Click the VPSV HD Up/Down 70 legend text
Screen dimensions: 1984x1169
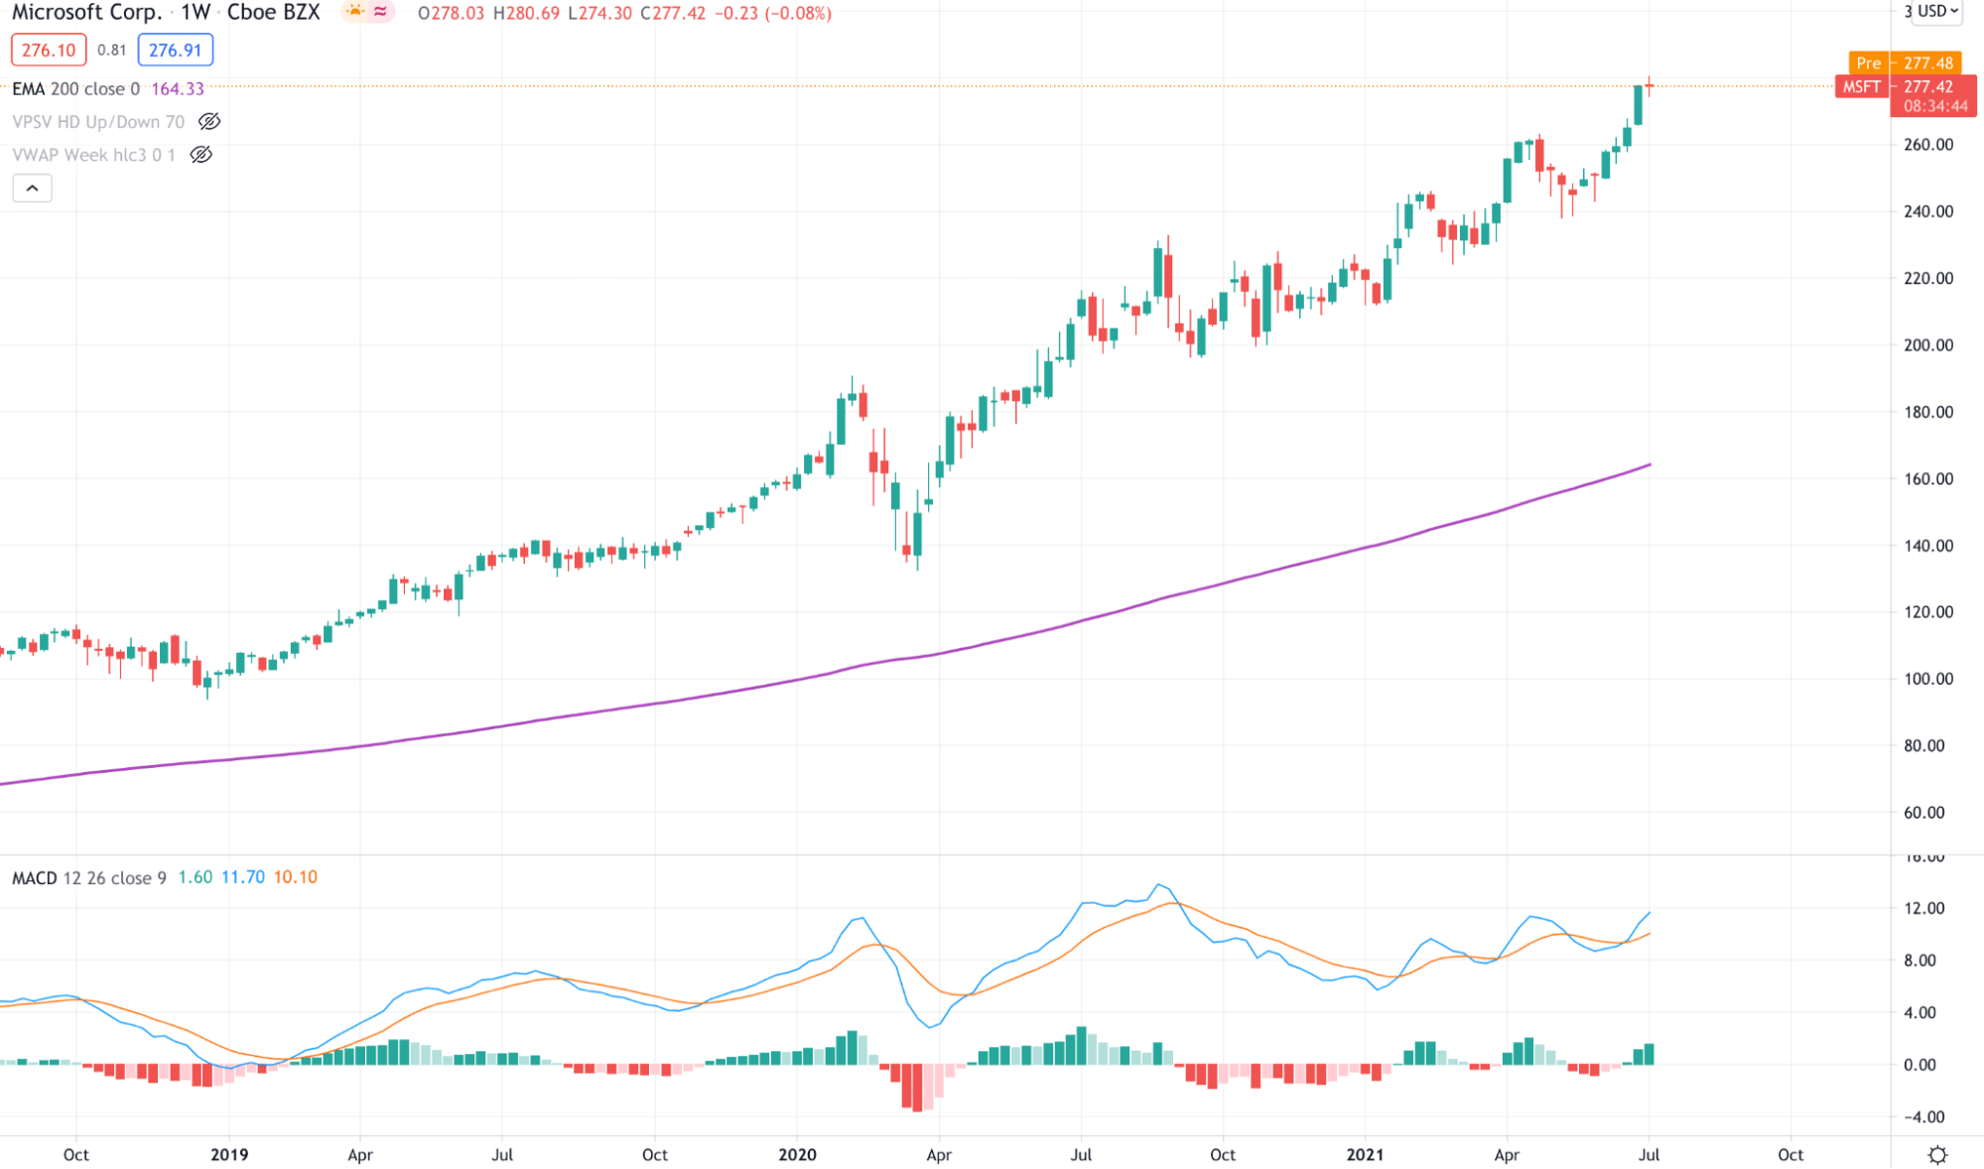point(98,121)
